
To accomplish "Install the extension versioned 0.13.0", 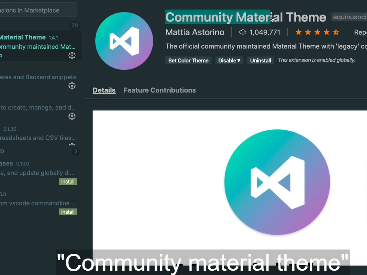I will tap(68, 182).
